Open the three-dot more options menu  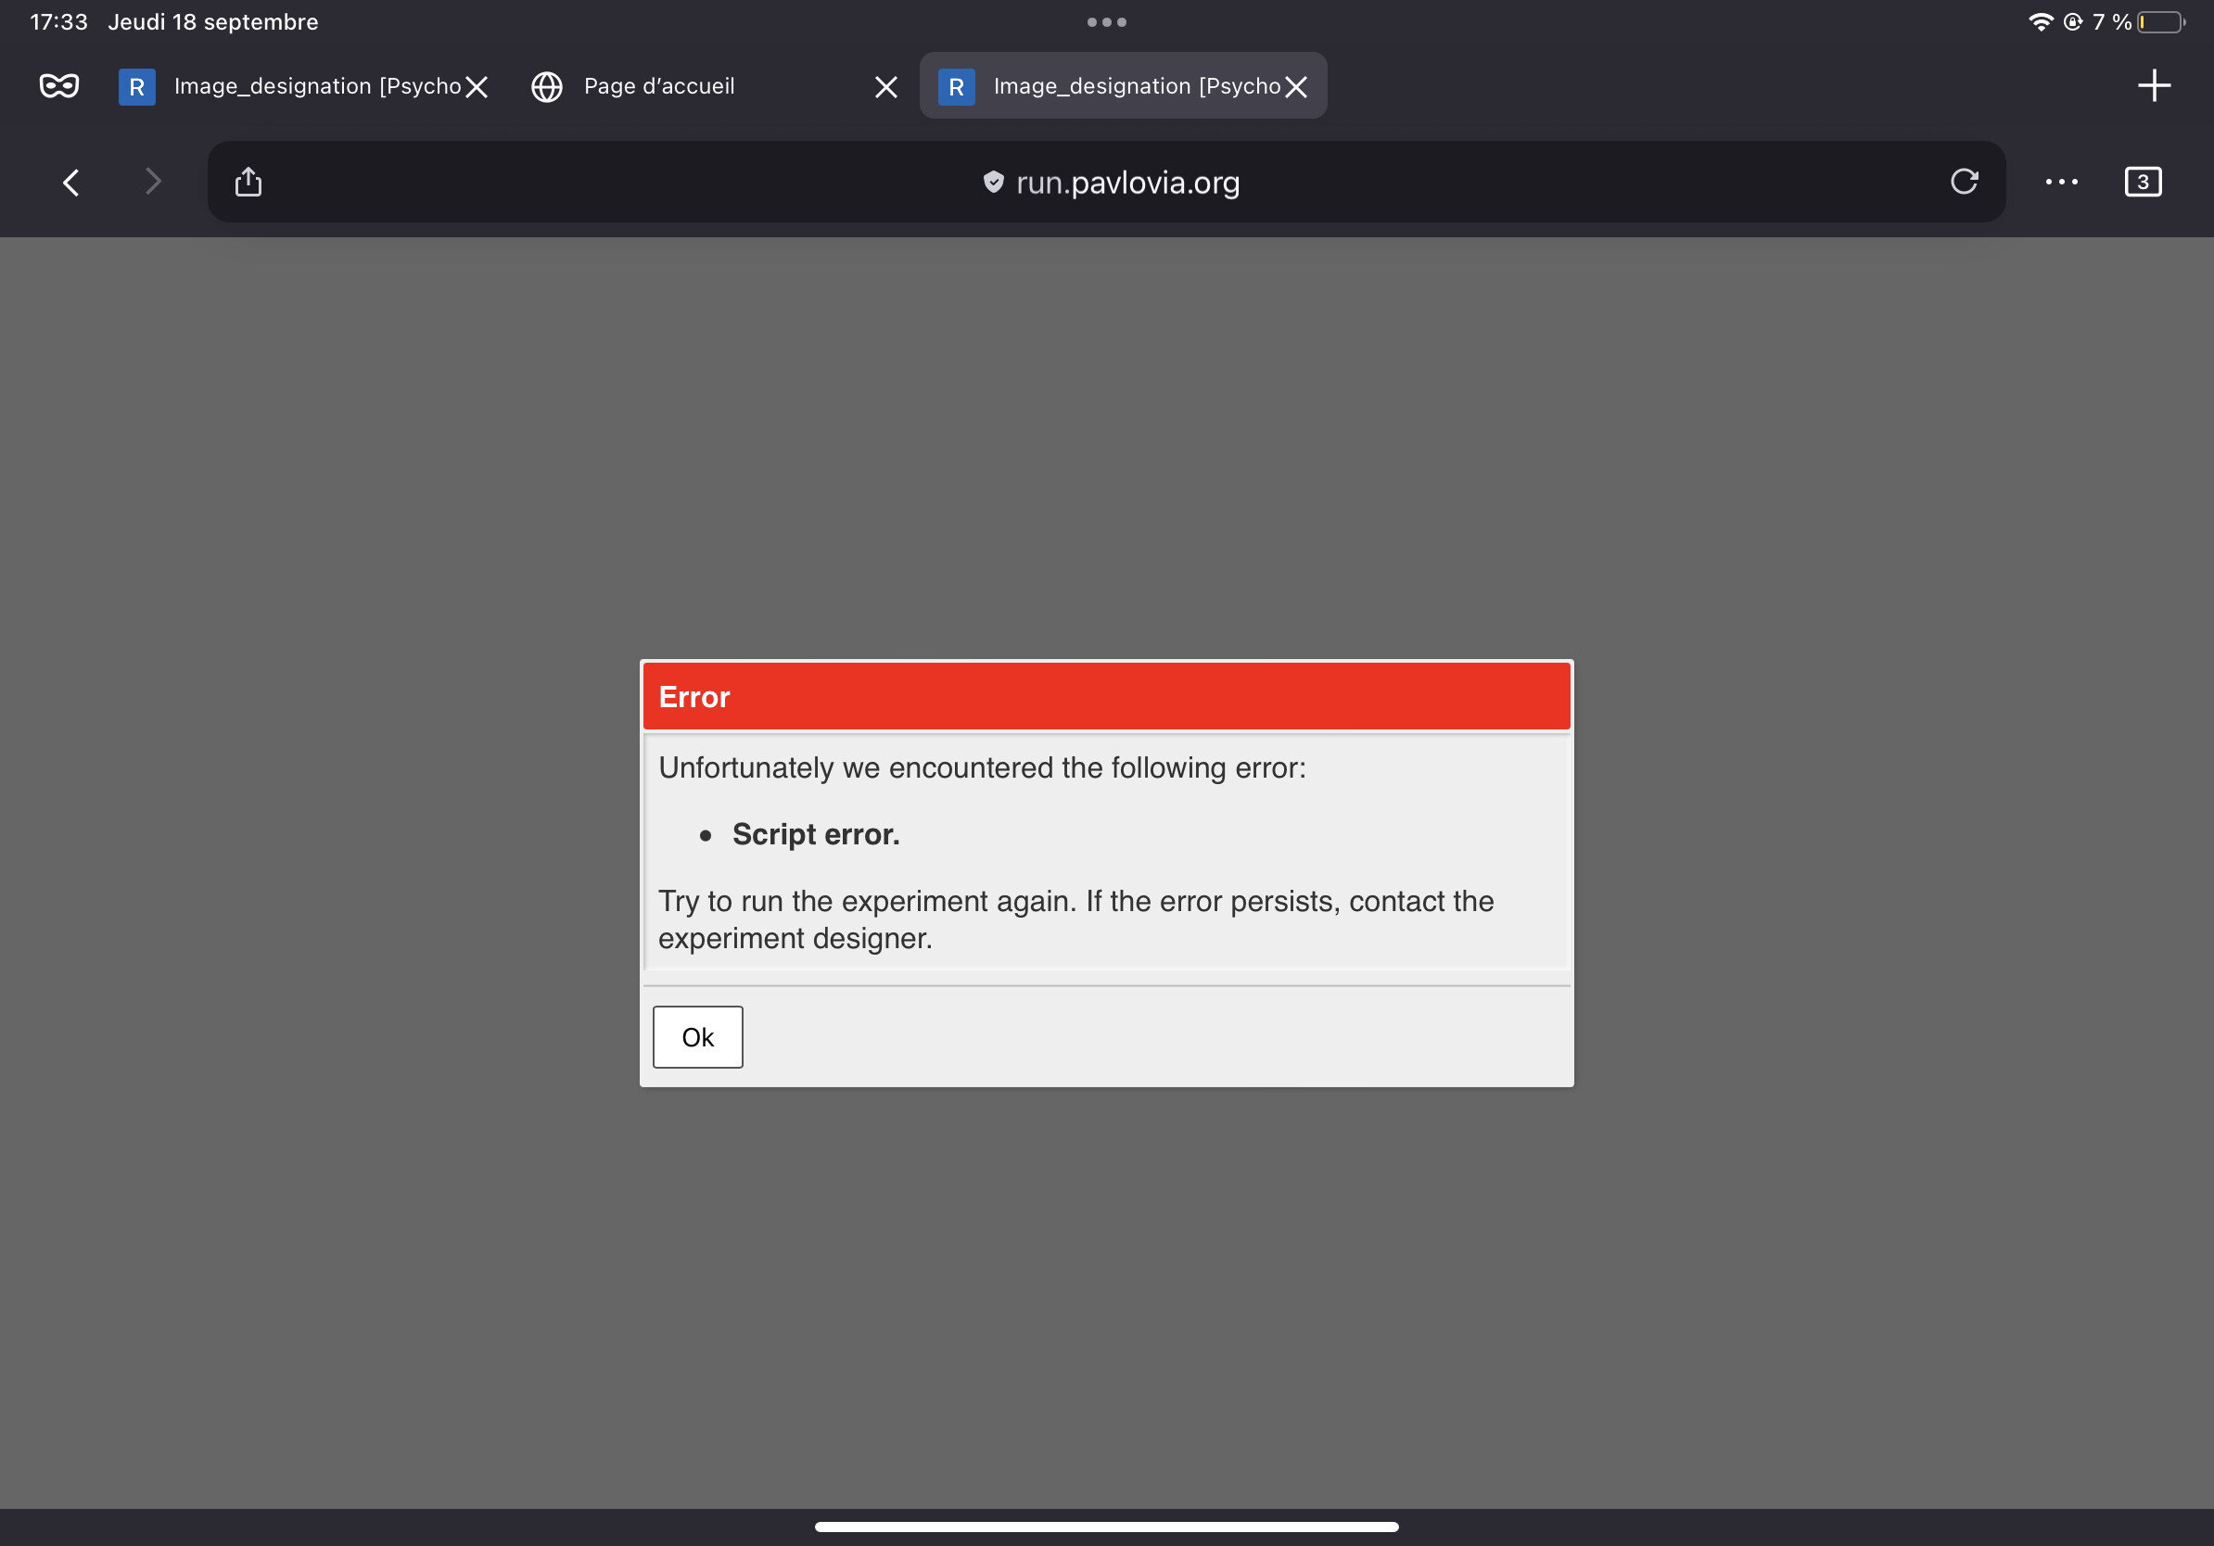2061,183
